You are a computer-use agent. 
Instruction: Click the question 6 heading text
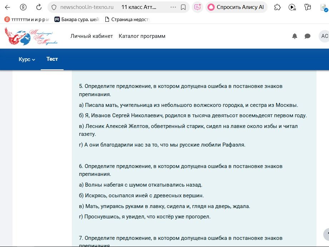(181, 170)
